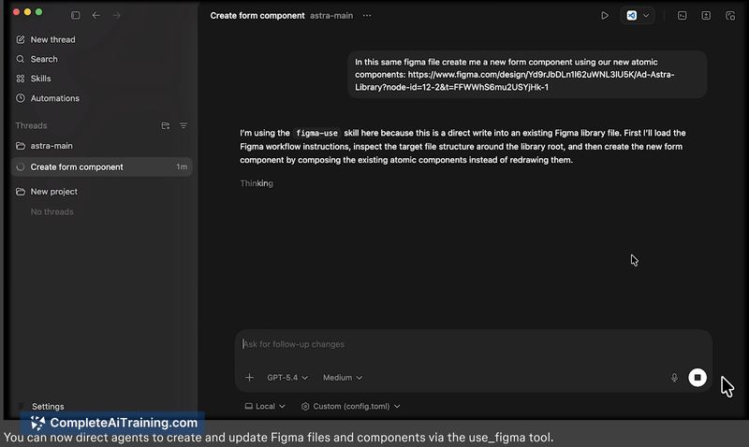Screen dimensions: 749x447
Task: Stop the response with the stop button
Action: coord(698,378)
